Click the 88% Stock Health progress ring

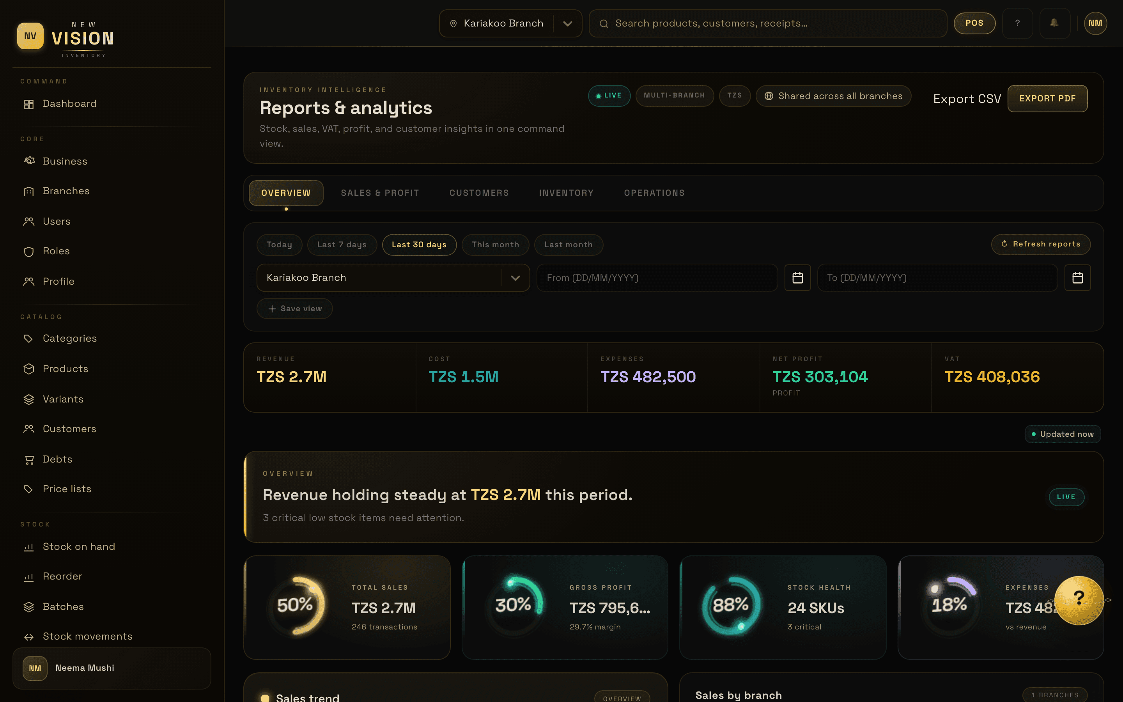[x=732, y=605]
